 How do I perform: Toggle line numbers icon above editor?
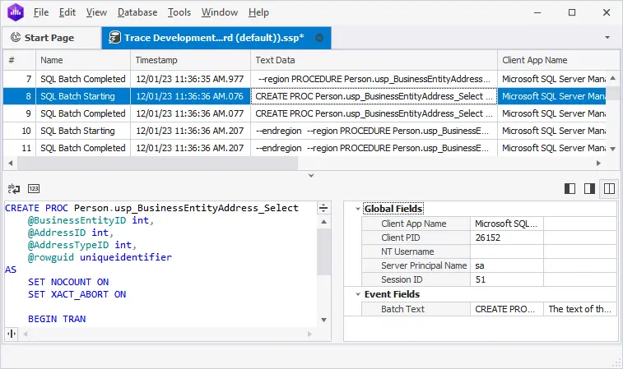tap(34, 188)
